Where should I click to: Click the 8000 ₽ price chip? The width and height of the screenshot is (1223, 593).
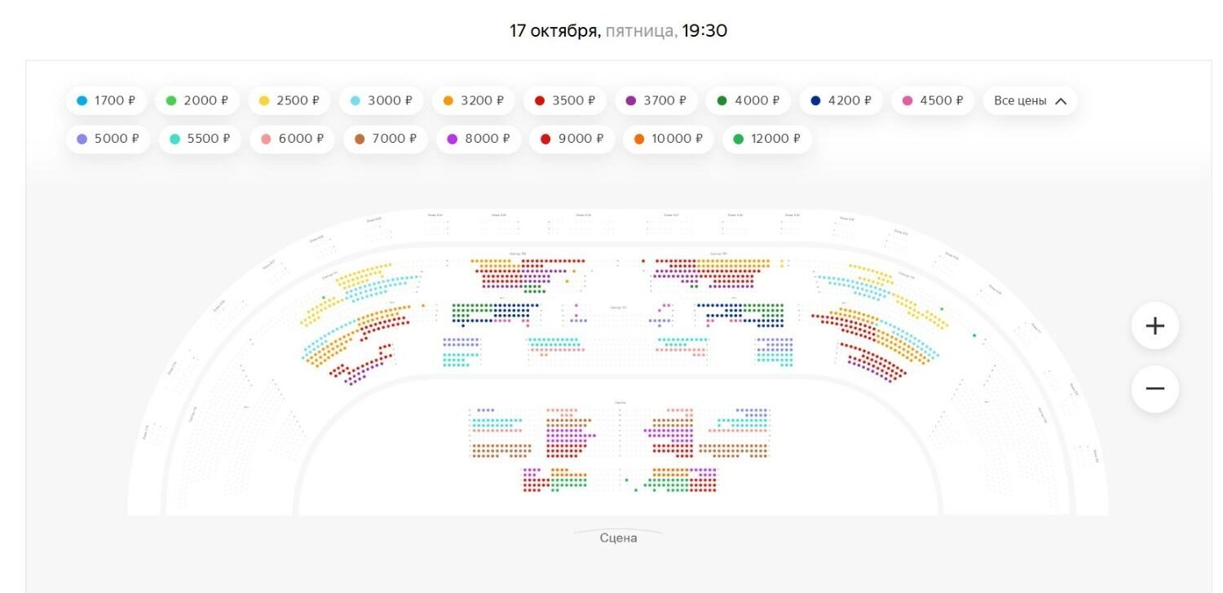point(478,139)
